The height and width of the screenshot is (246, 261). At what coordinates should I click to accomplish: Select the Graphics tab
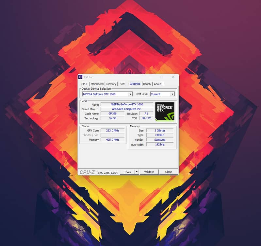135,84
